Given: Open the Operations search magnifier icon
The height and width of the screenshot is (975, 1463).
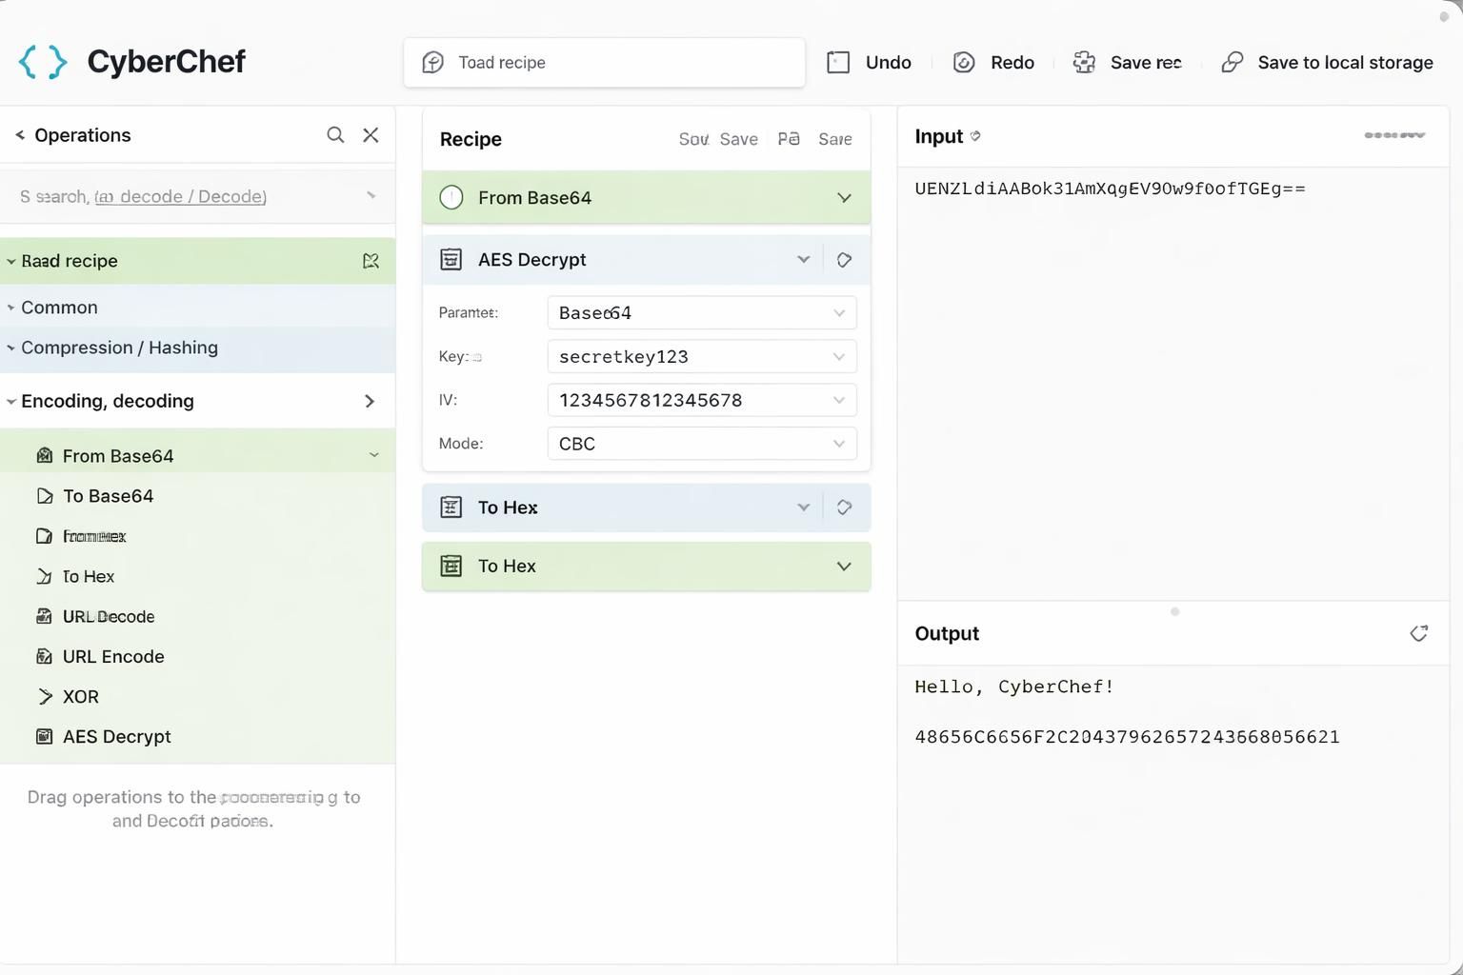Looking at the screenshot, I should pos(335,135).
